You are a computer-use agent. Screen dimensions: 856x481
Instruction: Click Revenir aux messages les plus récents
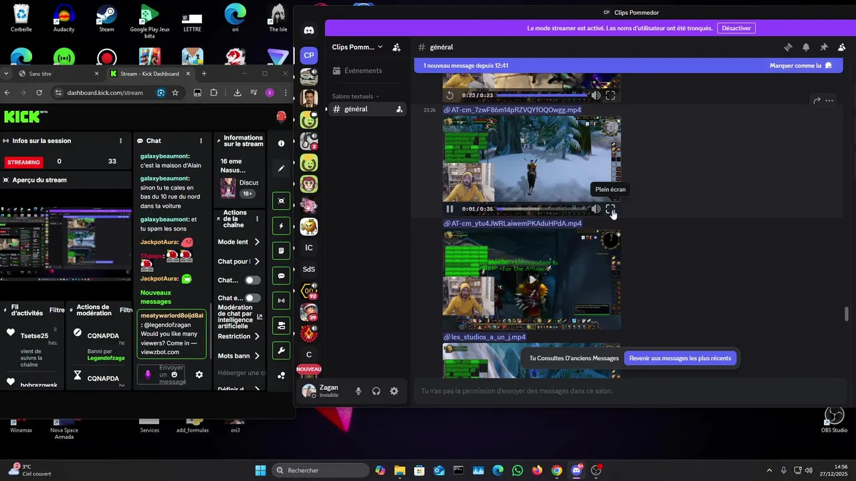(680, 358)
